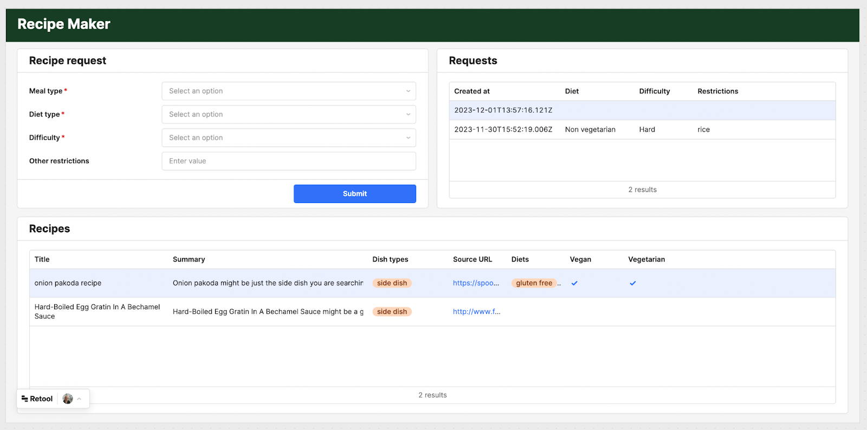Click side dish tag on onion pakoda row
This screenshot has height=430, width=867.
pos(392,283)
